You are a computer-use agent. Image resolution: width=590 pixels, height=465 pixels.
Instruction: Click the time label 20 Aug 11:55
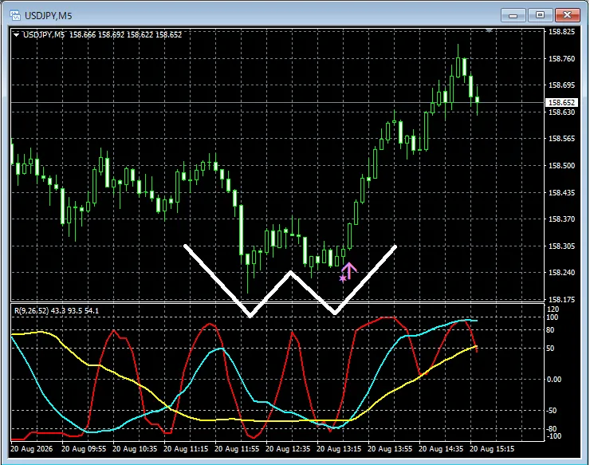coord(237,449)
